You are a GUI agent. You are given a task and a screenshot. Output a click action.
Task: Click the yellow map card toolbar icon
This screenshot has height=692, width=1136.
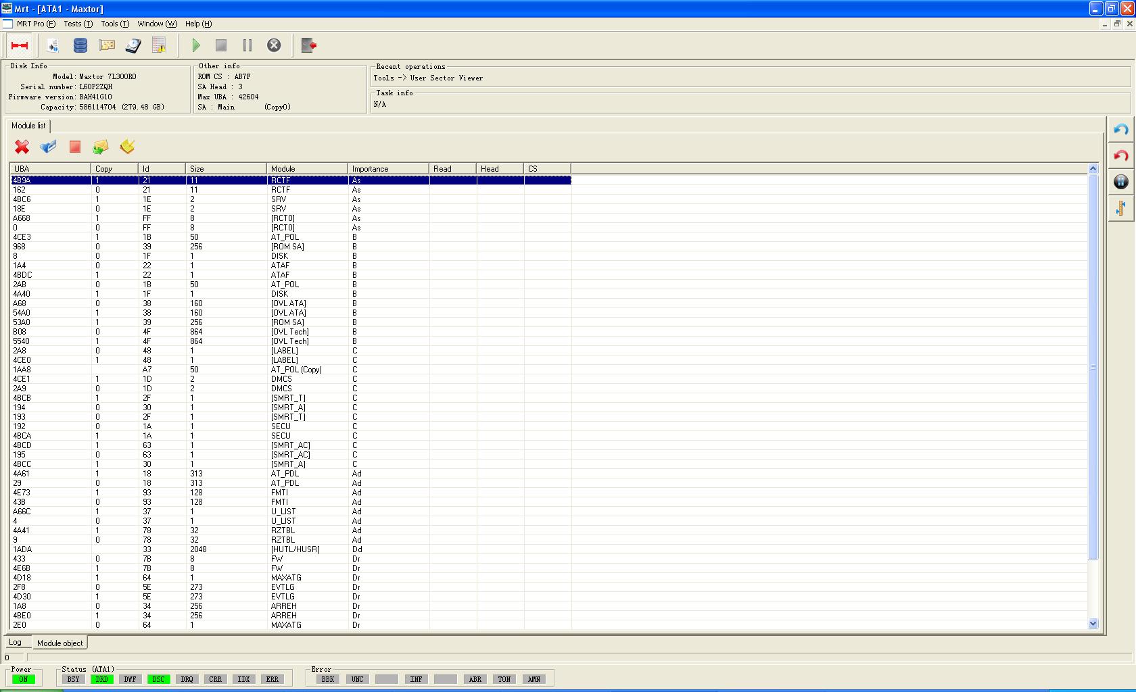107,45
